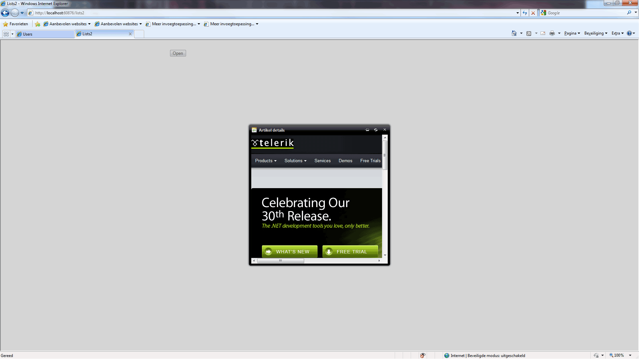The image size is (639, 359).
Task: Expand the zoom level dropdown arrow
Action: pos(630,355)
